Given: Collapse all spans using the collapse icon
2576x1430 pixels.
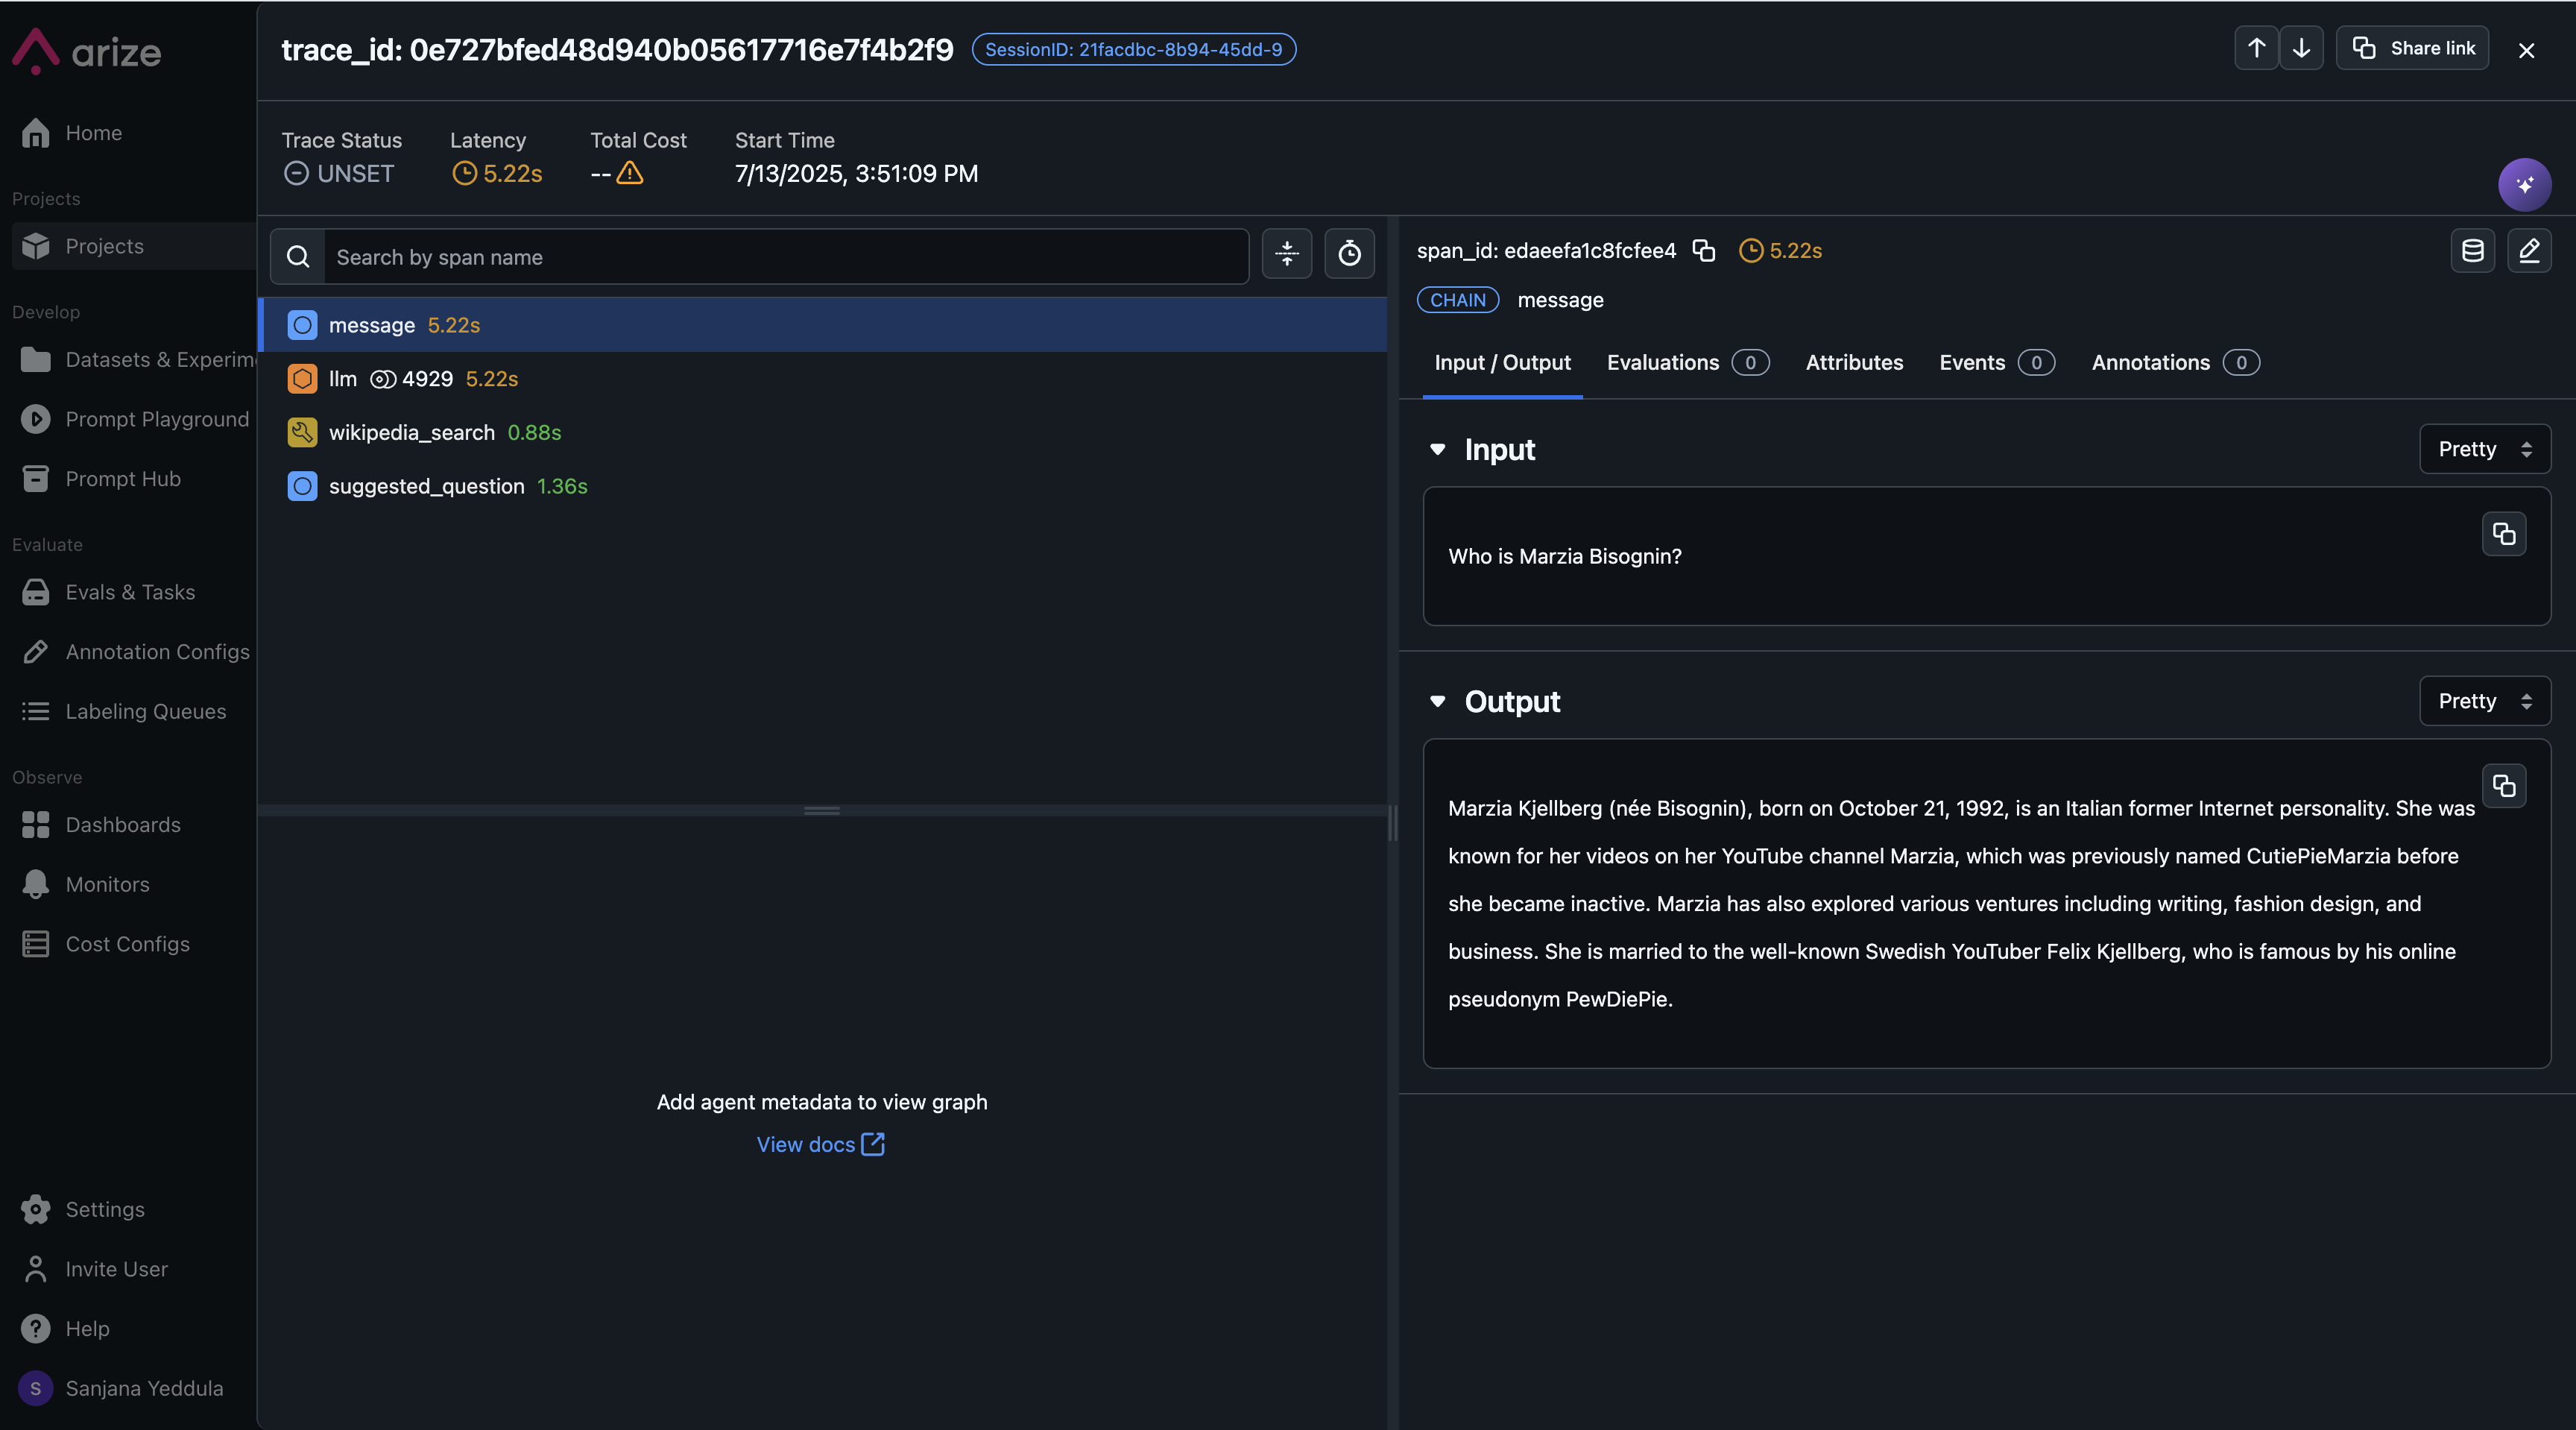Looking at the screenshot, I should point(1286,253).
